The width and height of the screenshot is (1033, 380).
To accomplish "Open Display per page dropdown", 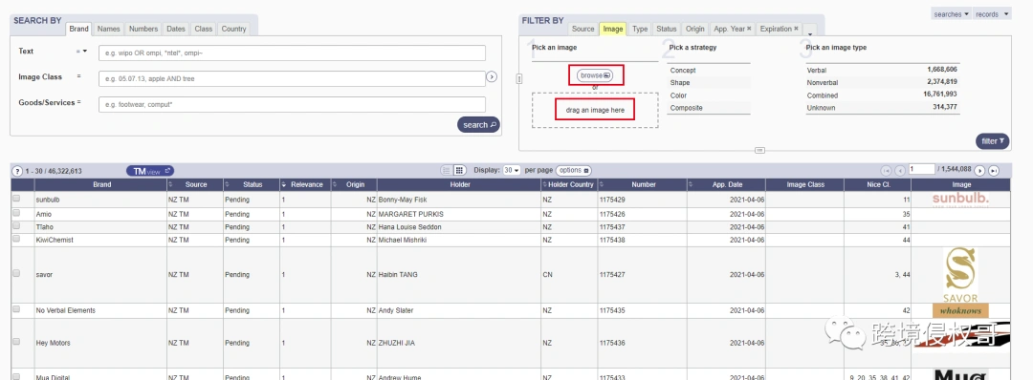I will point(512,170).
